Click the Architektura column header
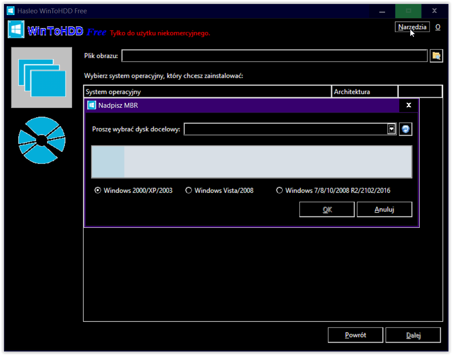The height and width of the screenshot is (355, 452). (x=365, y=92)
